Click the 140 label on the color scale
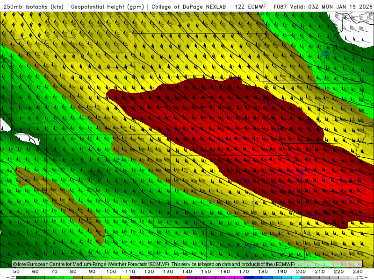Viewport: 374px width, 280px height. coord(187,272)
